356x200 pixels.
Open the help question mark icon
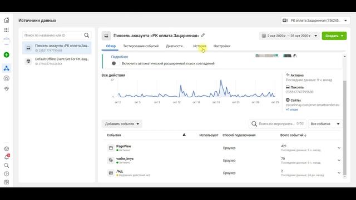(x=6, y=174)
